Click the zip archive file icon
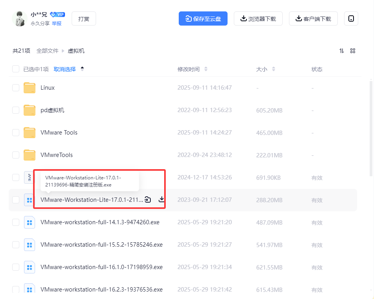The height and width of the screenshot is (299, 374). [29, 177]
